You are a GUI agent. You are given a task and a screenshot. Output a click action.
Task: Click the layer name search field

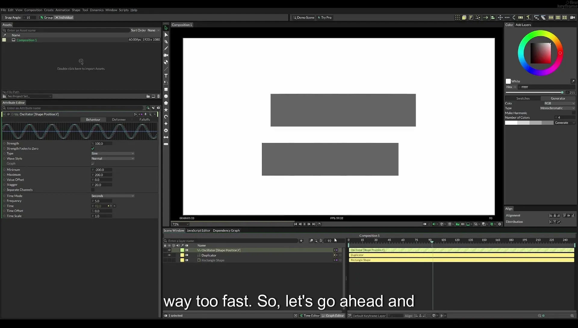231,241
